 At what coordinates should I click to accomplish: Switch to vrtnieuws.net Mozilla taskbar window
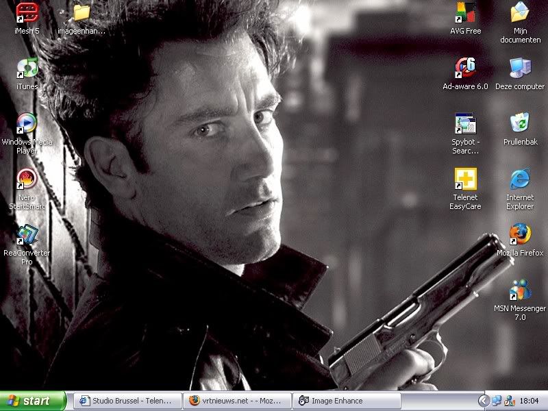(x=237, y=401)
